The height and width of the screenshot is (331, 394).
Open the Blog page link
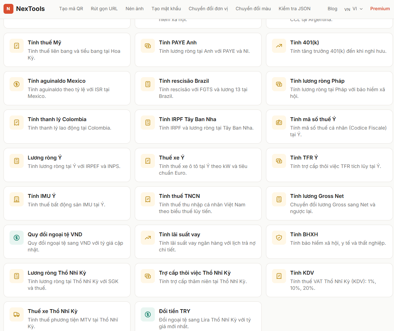click(333, 8)
